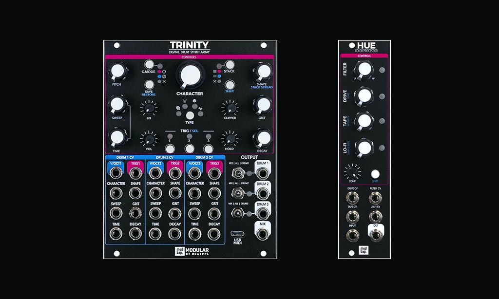Click the LO-FI CV jack on Hue
The image size is (499, 299).
point(375,217)
